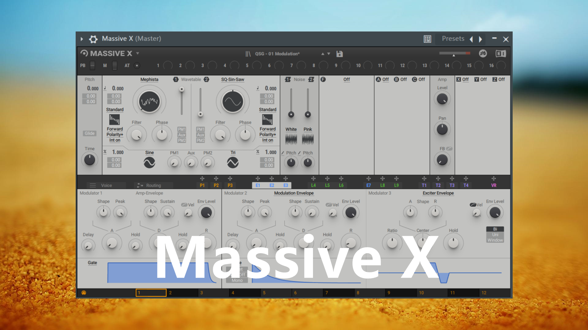The height and width of the screenshot is (330, 588).
Task: Click the palette icon in bottom bar
Action: [x=84, y=293]
